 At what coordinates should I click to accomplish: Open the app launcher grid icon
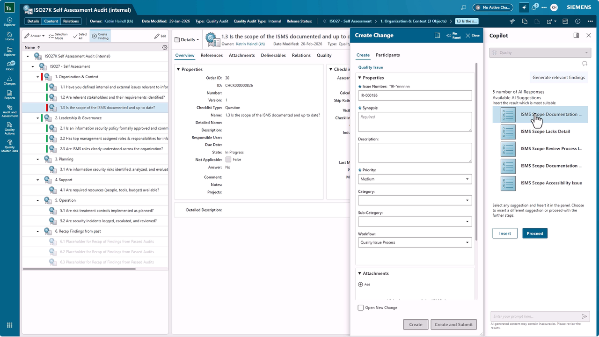pos(9,325)
